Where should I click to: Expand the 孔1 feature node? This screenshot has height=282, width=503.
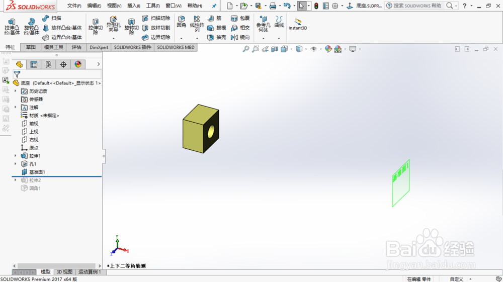[15, 164]
